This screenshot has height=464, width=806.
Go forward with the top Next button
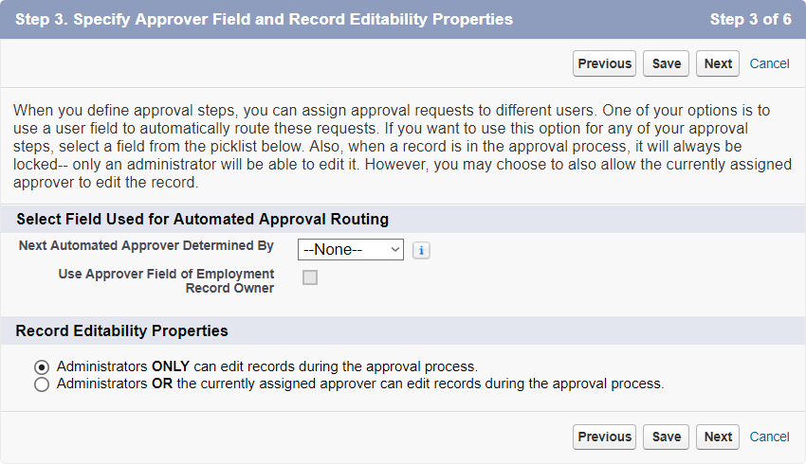coord(718,63)
